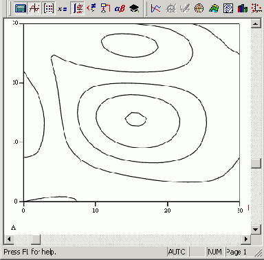Toggle the Calculus toolbar icon
The width and height of the screenshot is (264, 260).
77,8
